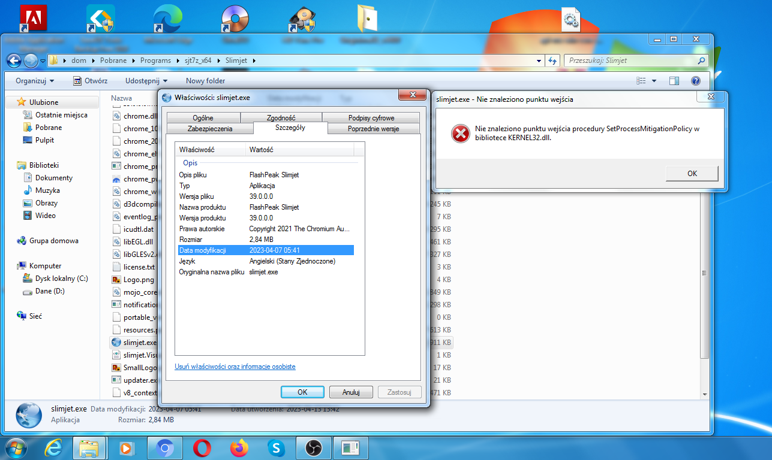Screen dimensions: 772x460
Task: Expand the view options dropdown arrow
Action: (x=654, y=81)
